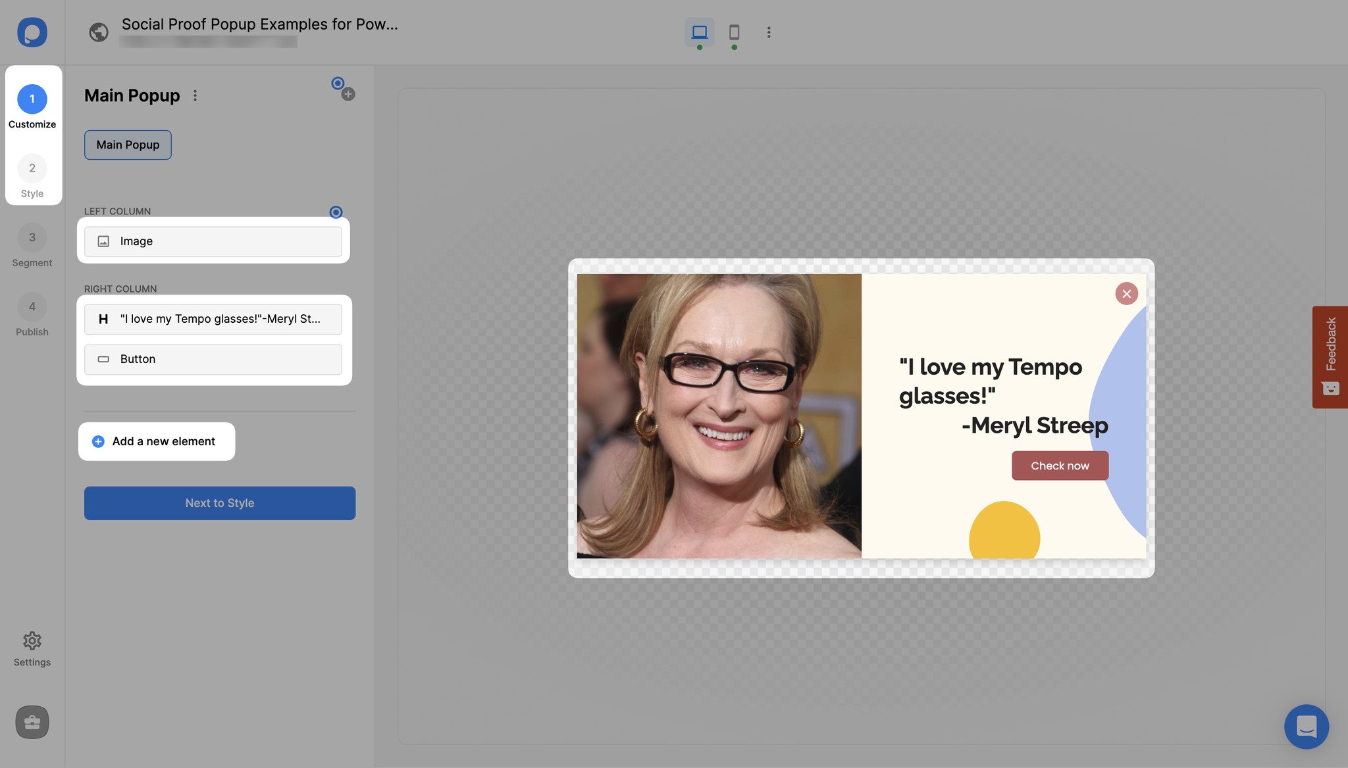The width and height of the screenshot is (1348, 768).
Task: Click the Main Popup heading
Action: (132, 96)
